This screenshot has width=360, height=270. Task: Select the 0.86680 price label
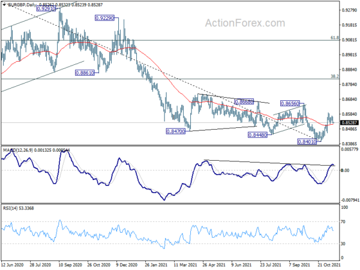coord(244,101)
